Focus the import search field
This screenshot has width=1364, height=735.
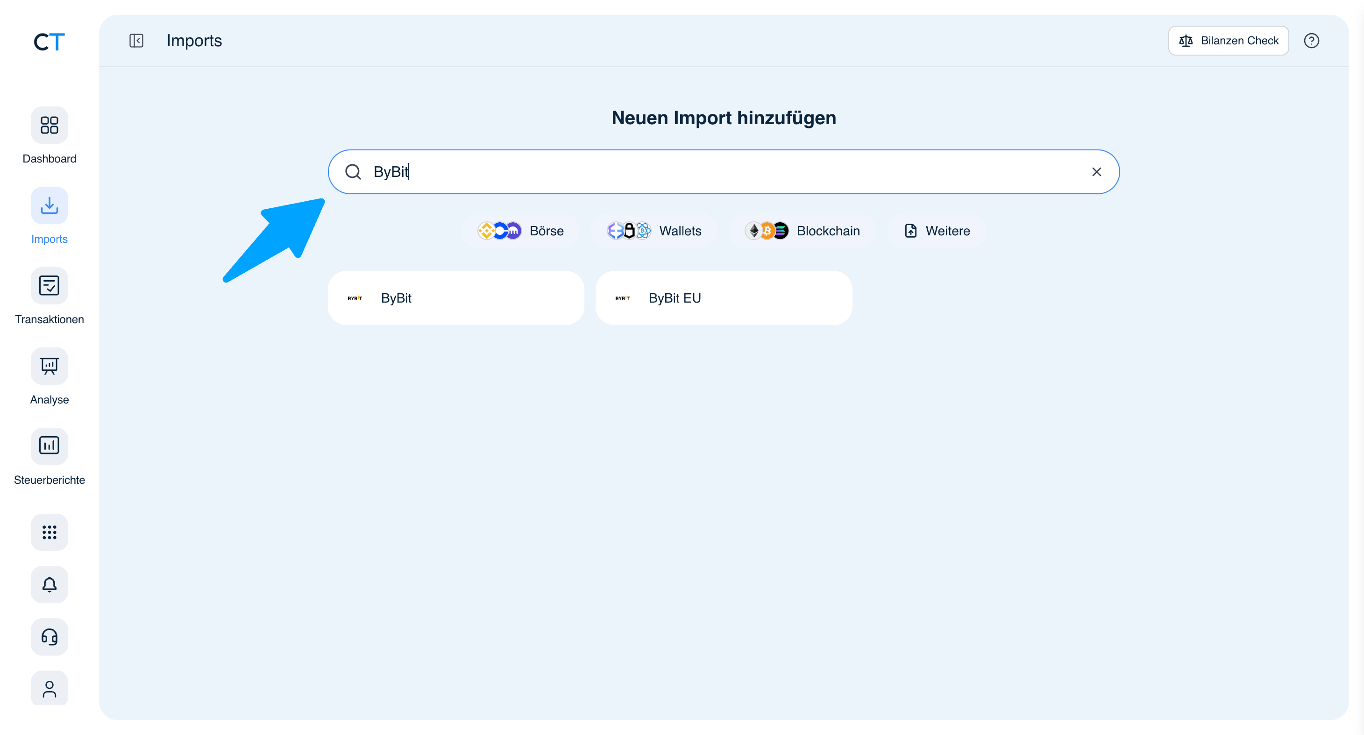(724, 172)
